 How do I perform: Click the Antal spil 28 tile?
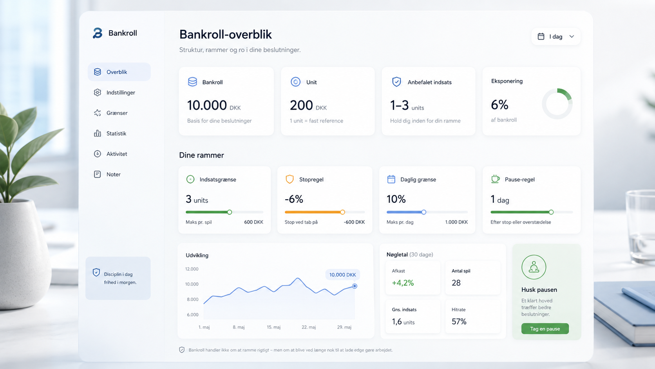coord(473,278)
